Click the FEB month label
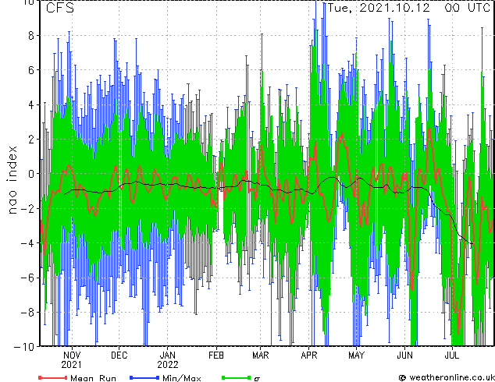This screenshot has height=382, width=495. pyautogui.click(x=216, y=355)
